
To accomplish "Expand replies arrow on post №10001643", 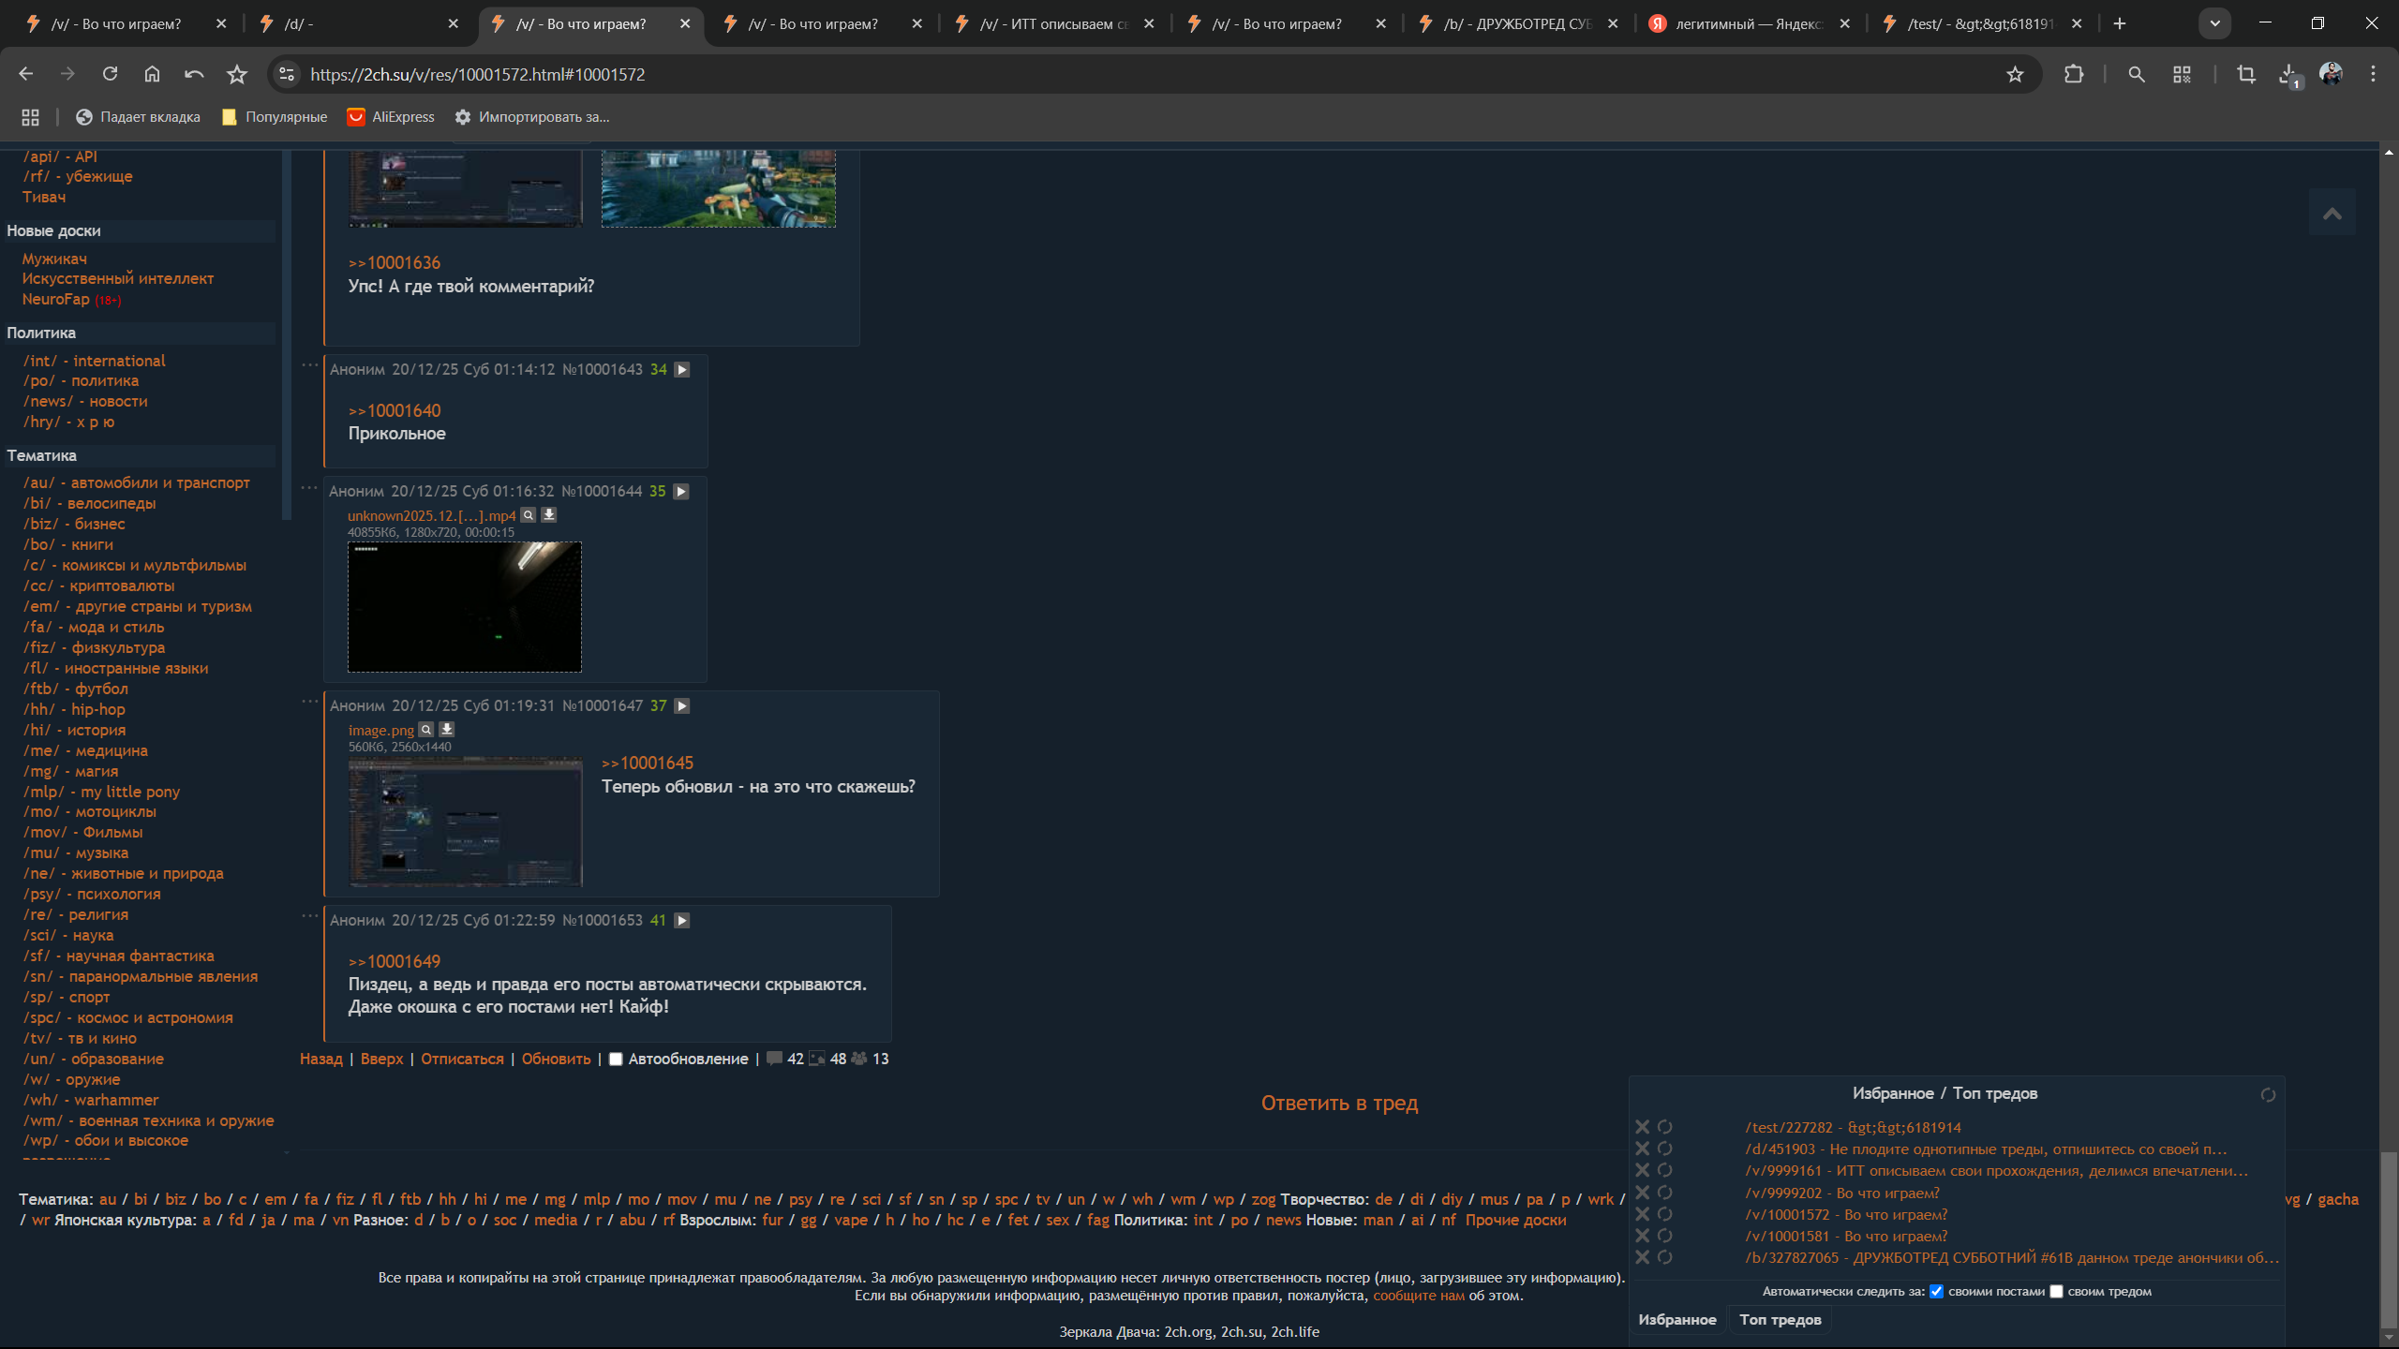I will point(682,370).
